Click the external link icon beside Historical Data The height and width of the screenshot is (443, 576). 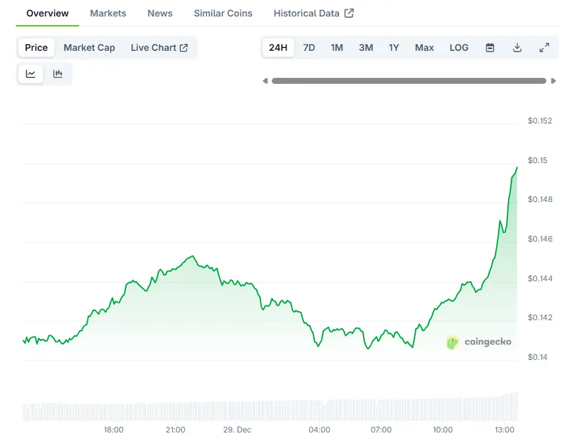click(x=349, y=13)
